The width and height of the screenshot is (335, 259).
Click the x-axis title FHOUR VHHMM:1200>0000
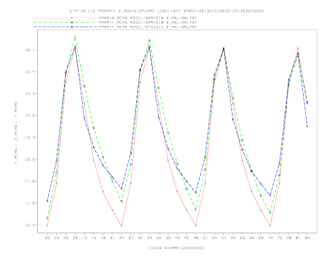click(176, 248)
